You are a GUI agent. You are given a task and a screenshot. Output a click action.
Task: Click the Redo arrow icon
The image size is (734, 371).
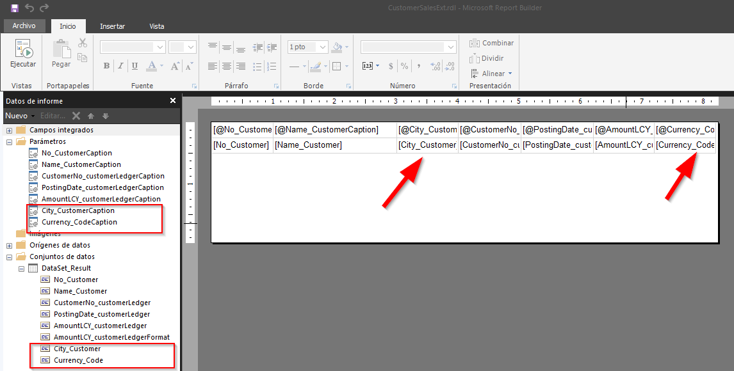tap(44, 8)
